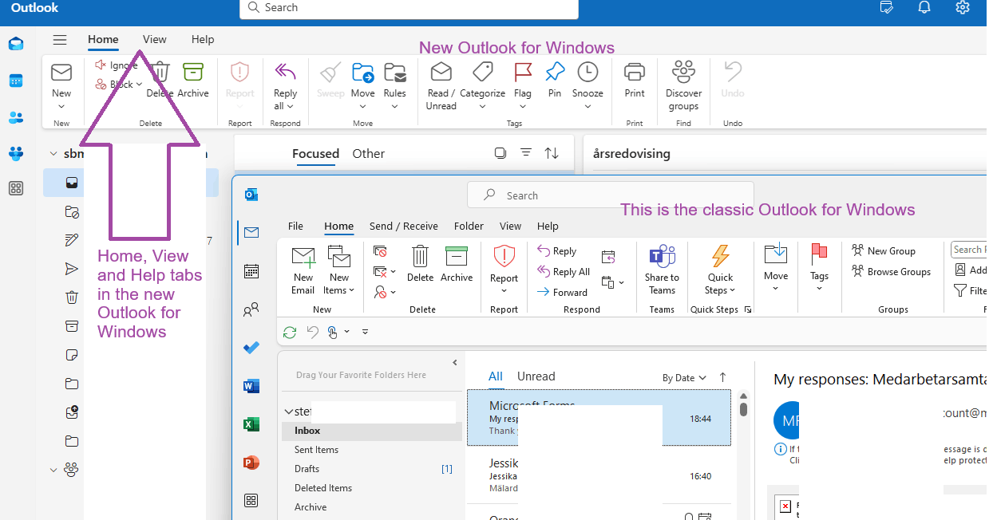
Task: Collapse classic Outlook folder pane arrow
Action: [455, 362]
